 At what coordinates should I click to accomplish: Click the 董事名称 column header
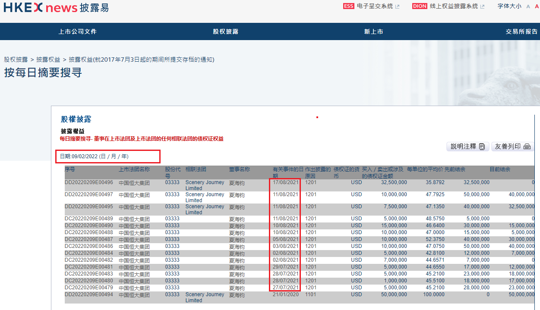[x=240, y=169]
